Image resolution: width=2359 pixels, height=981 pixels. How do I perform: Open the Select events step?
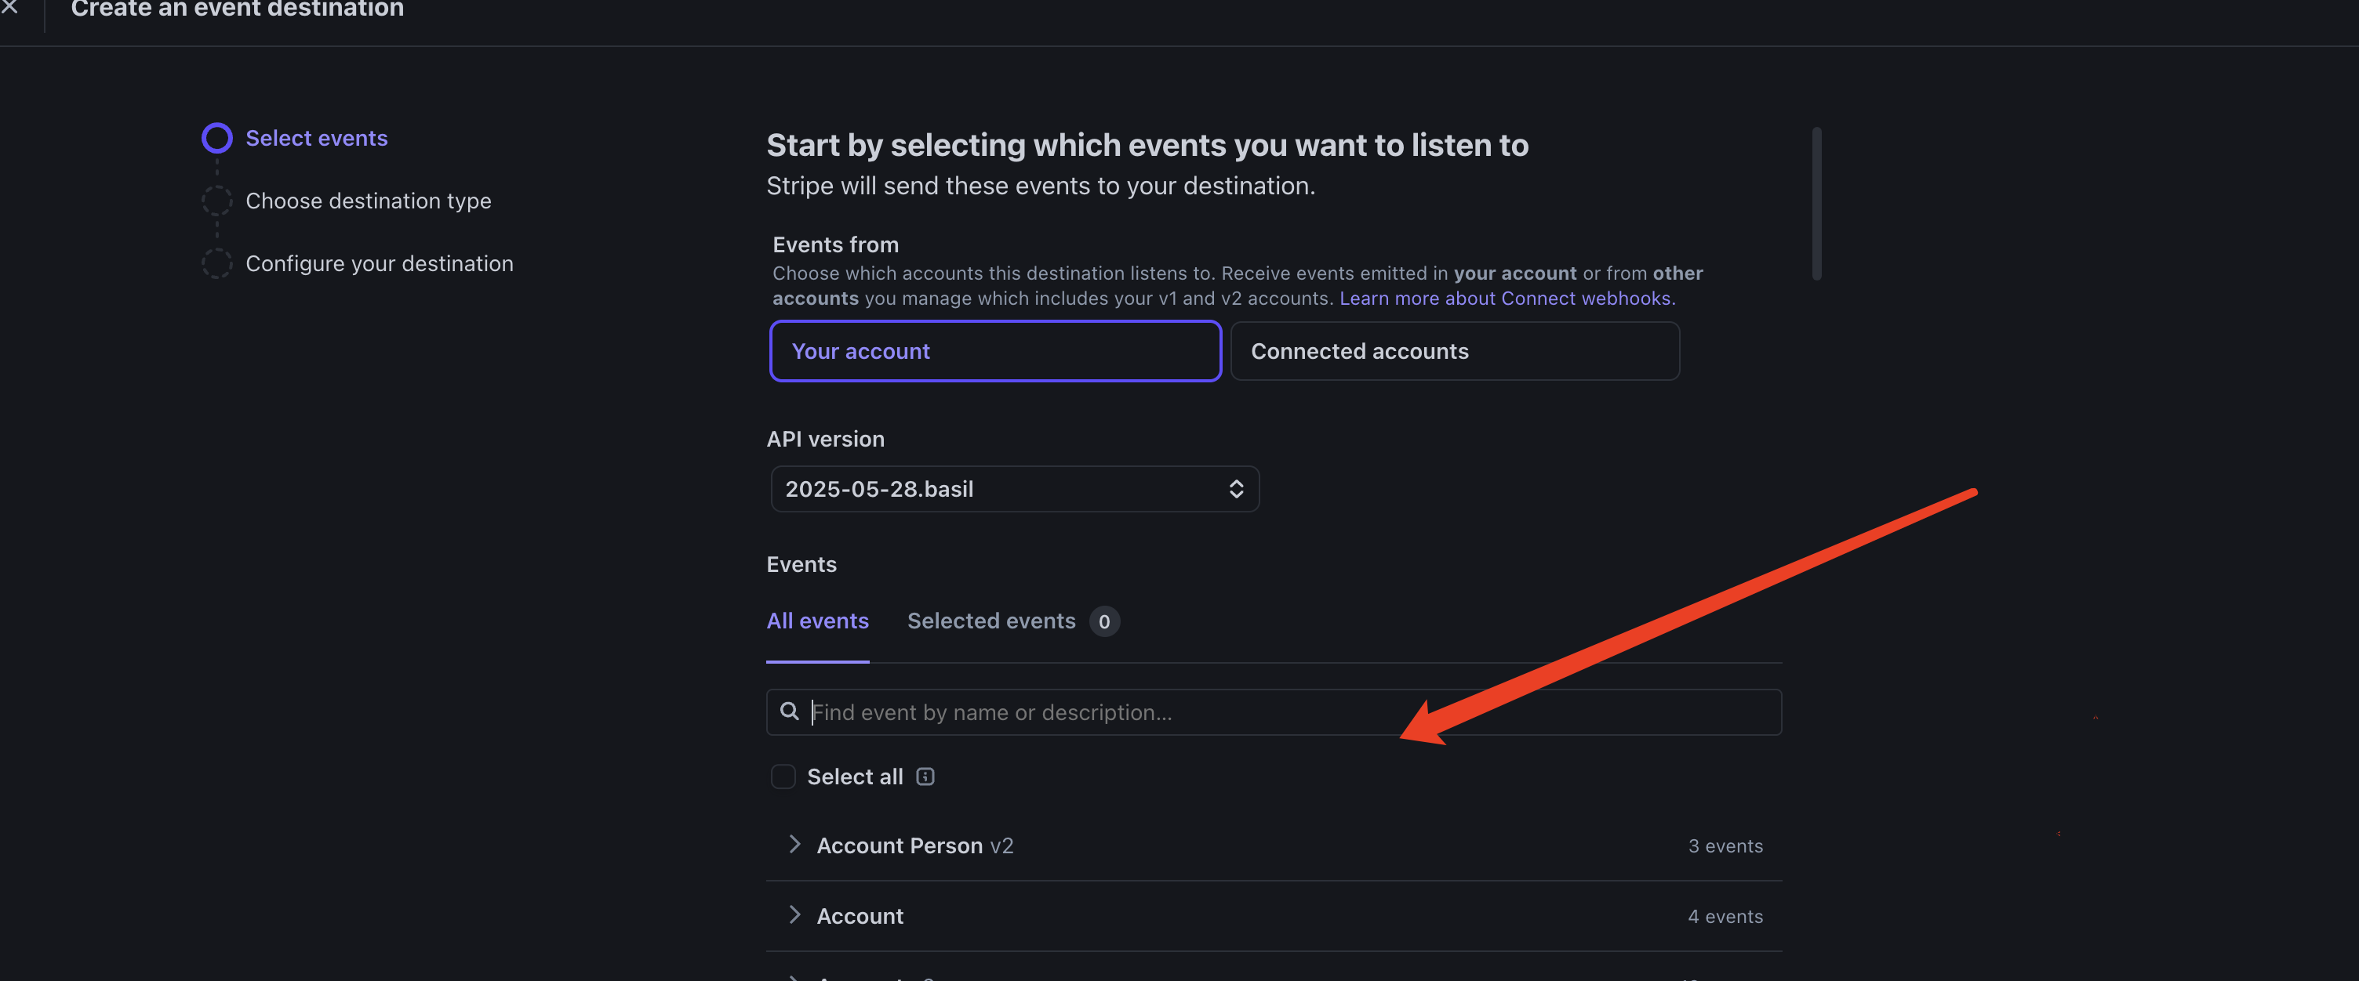[316, 138]
